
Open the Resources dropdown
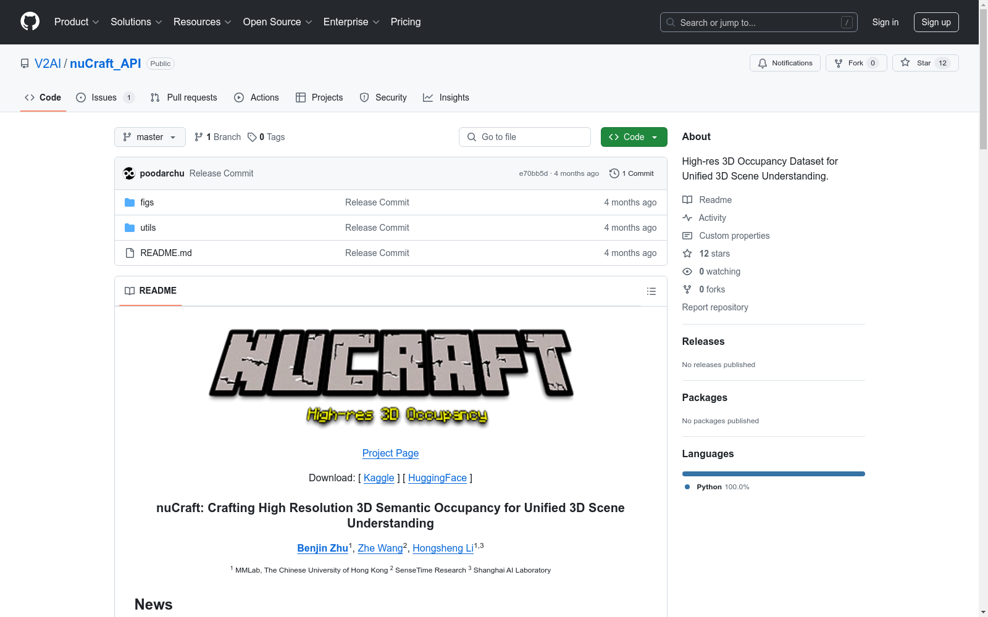tap(203, 22)
